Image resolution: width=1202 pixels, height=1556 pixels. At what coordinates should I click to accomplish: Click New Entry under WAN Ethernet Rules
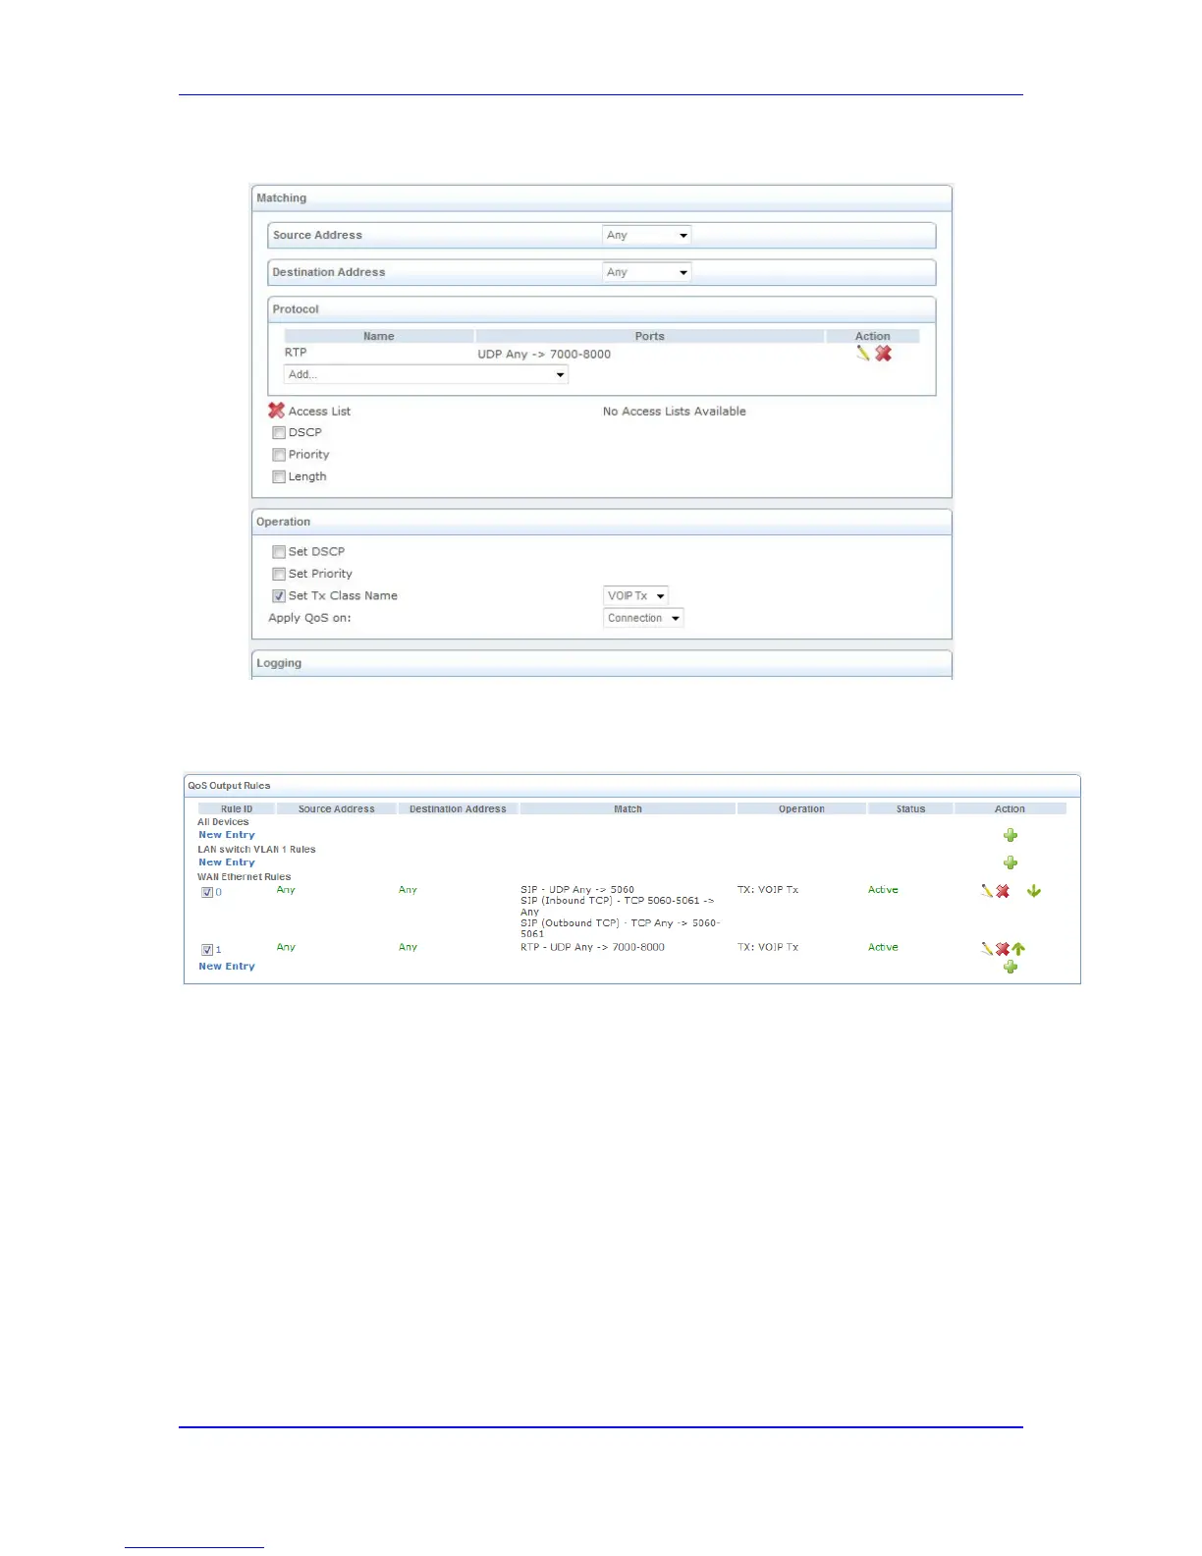pos(227,967)
